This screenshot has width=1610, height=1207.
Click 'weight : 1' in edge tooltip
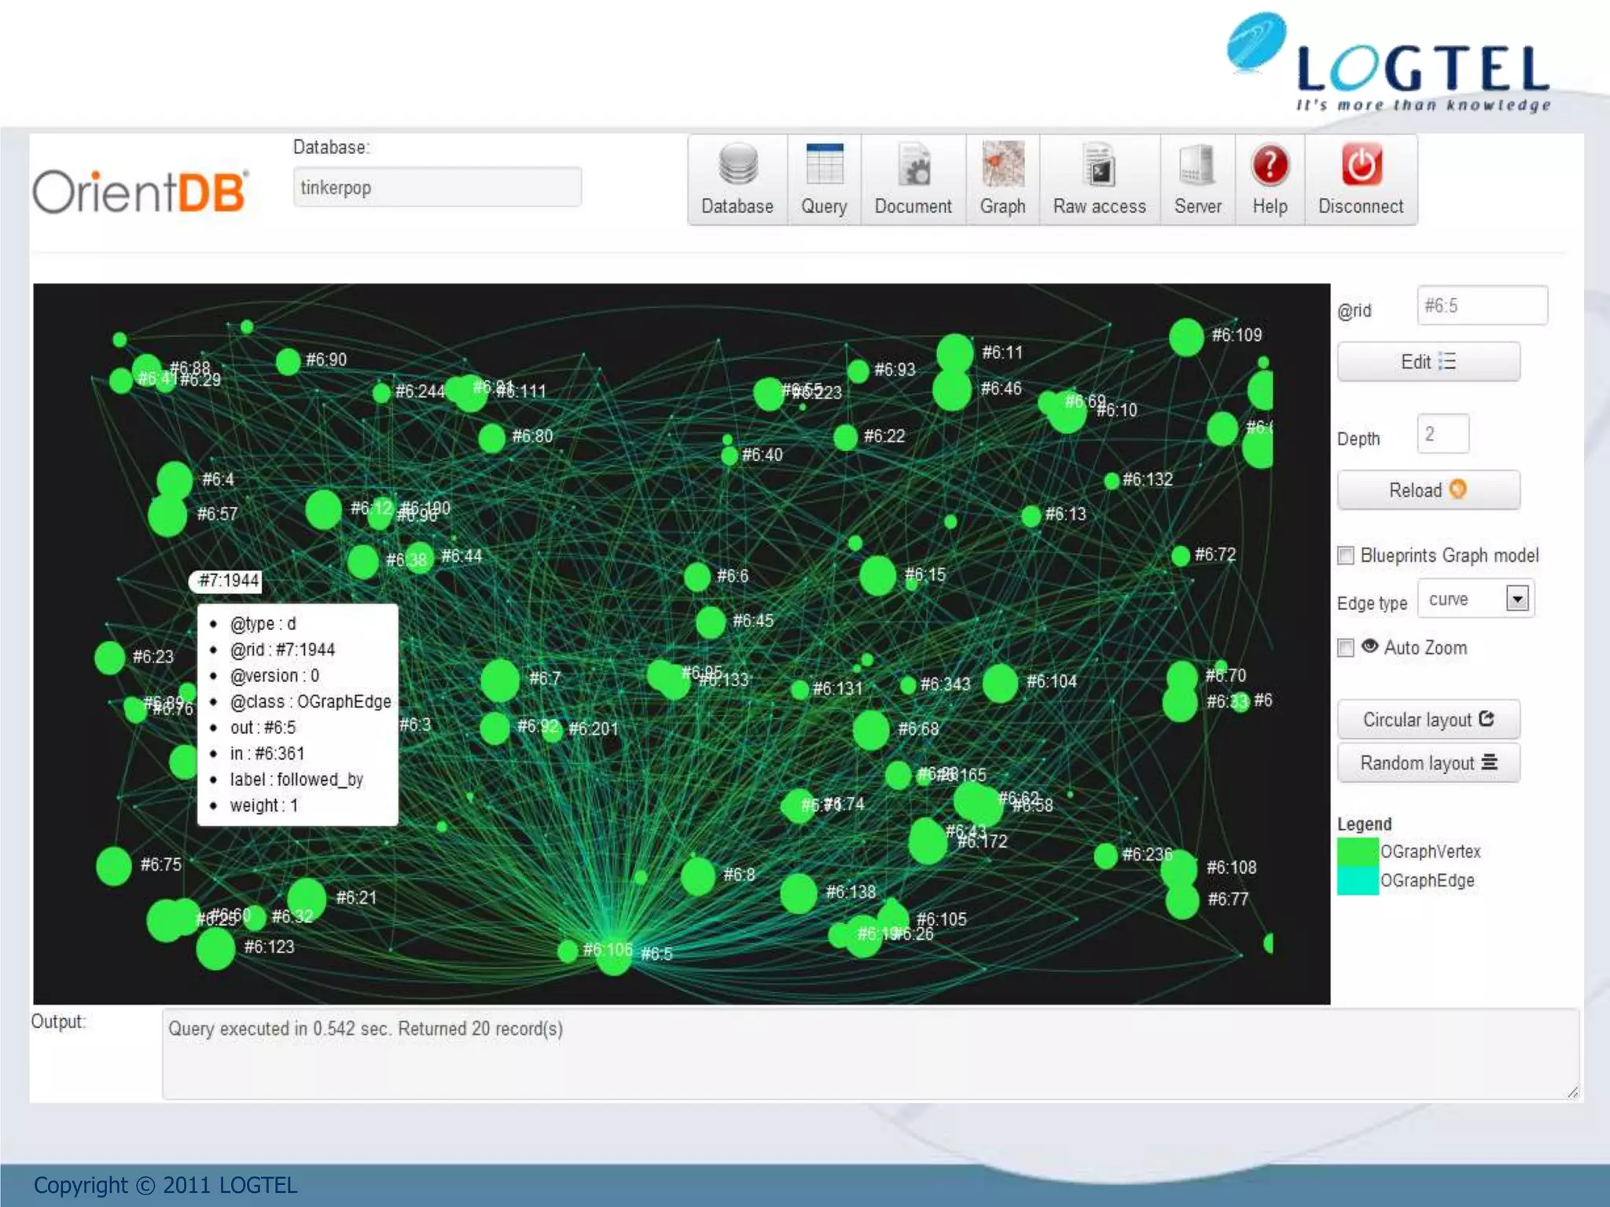tap(263, 805)
